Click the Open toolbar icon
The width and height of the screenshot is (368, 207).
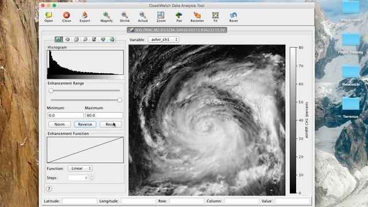pyautogui.click(x=48, y=17)
